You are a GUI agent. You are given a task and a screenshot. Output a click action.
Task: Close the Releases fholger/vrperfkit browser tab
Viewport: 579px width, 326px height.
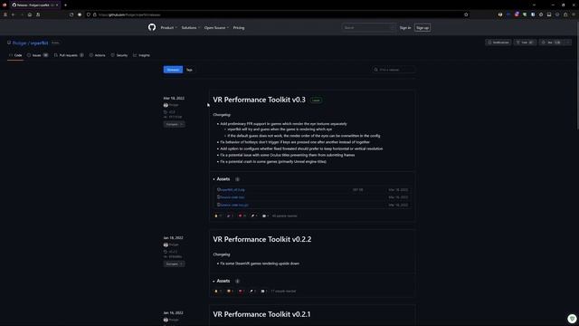(x=57, y=5)
